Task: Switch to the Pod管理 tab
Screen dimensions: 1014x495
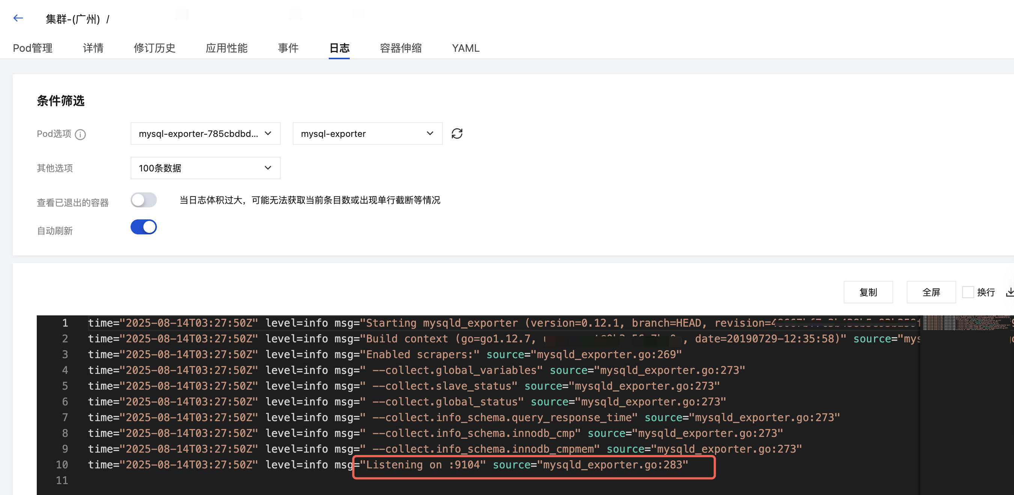Action: pos(33,48)
